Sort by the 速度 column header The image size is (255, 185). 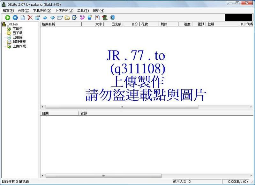[185, 24]
